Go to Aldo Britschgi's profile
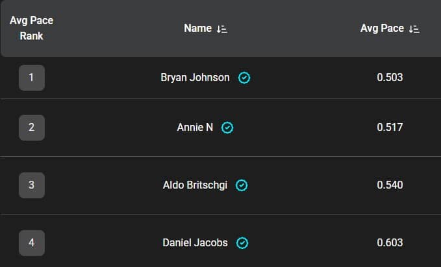Viewport: 441px width, 267px height. 195,185
